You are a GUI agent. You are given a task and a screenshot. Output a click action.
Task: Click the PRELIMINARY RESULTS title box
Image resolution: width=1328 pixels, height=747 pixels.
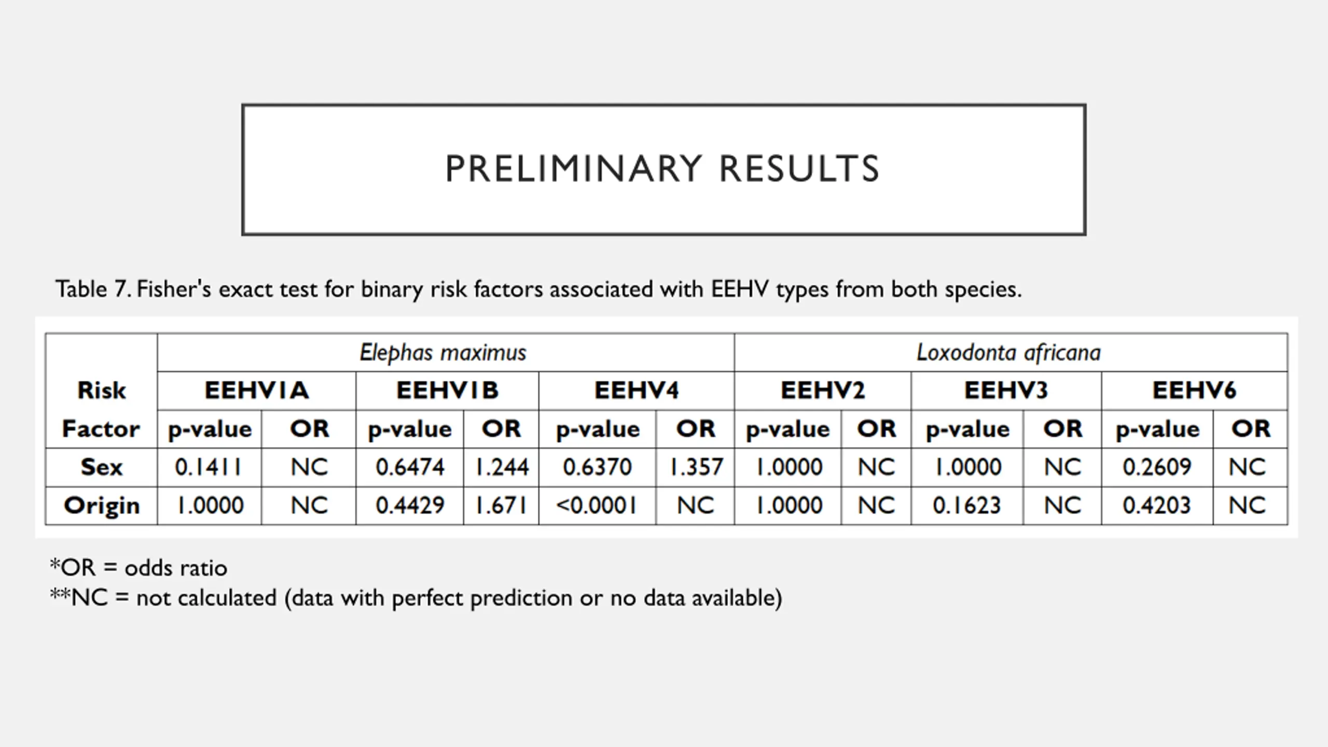[x=663, y=169]
